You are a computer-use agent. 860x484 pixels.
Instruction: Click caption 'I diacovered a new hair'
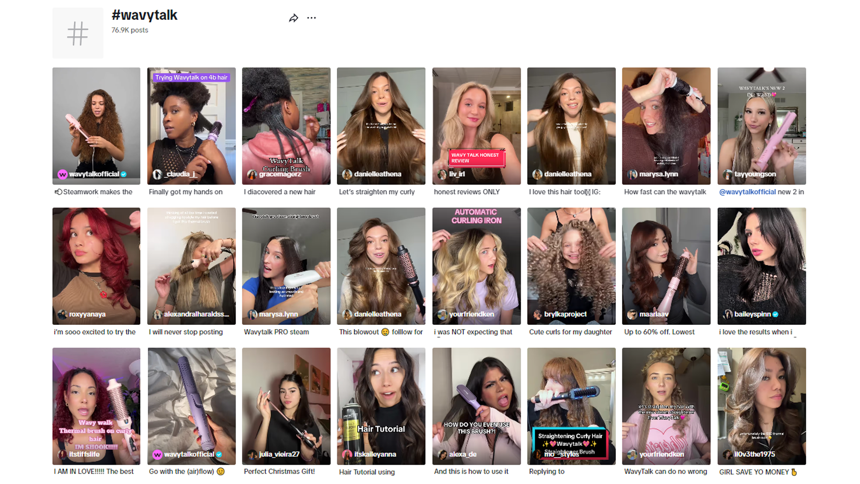tap(279, 192)
